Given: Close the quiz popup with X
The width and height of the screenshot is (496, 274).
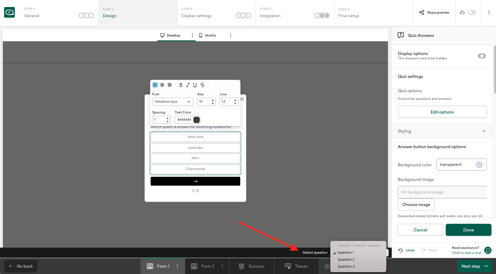Looking at the screenshot, I should [x=242, y=99].
